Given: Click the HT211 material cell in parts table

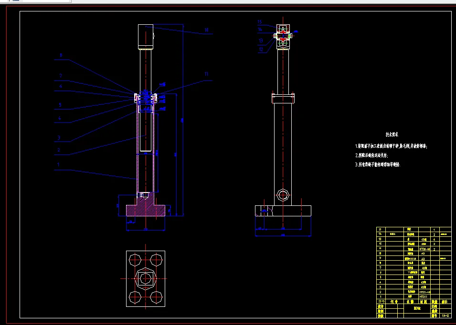Looking at the screenshot, I should 424,297.
